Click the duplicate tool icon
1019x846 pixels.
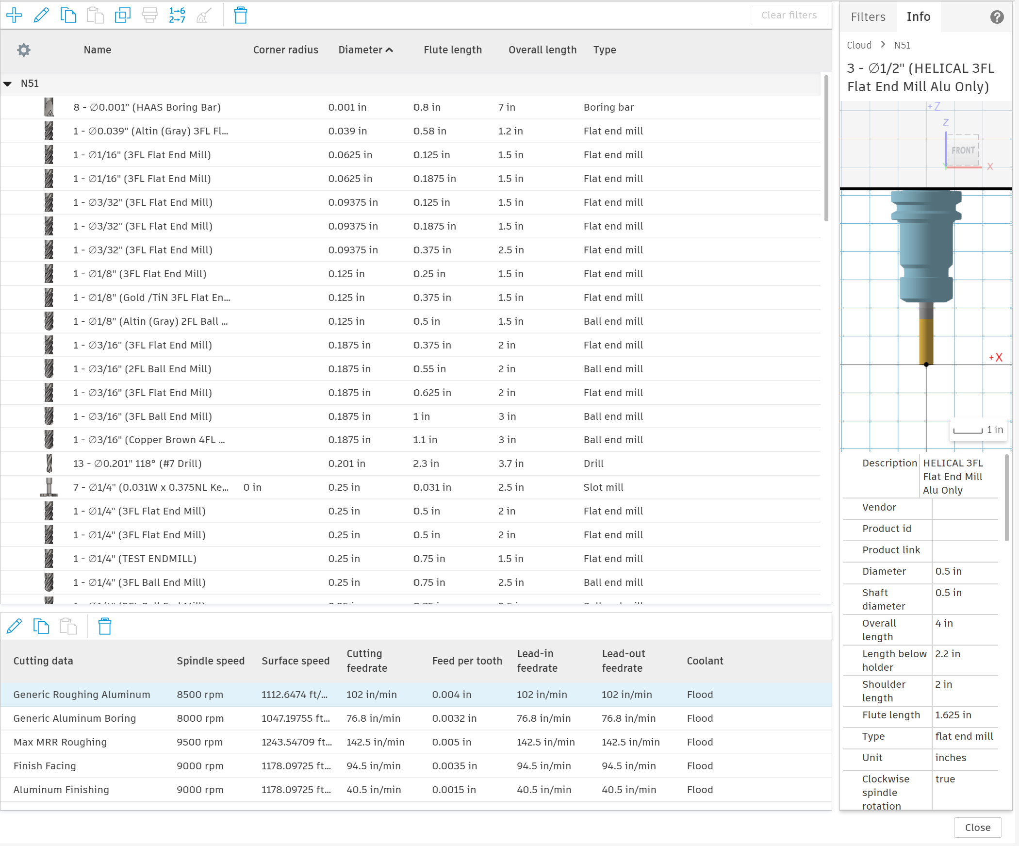(122, 15)
